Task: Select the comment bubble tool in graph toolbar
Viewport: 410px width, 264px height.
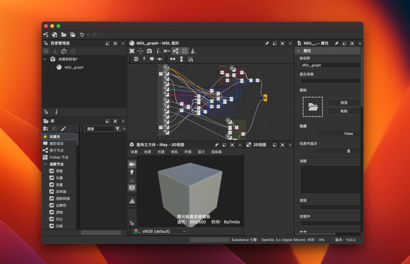Action: tap(152, 59)
